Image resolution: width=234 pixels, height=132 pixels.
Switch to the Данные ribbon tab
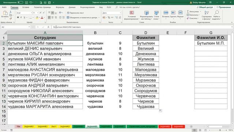(72, 7)
